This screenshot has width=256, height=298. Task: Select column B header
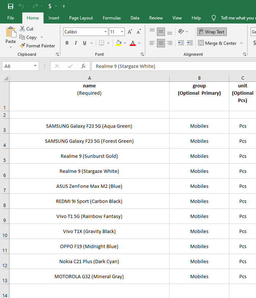point(199,78)
